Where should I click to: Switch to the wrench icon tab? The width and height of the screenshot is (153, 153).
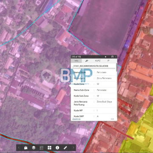[x=87, y=61]
